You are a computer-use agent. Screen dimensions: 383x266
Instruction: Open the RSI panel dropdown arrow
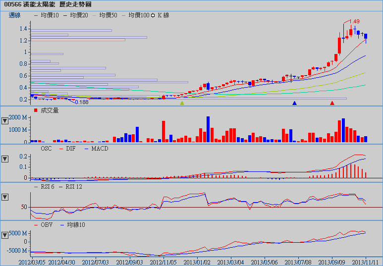(5, 197)
